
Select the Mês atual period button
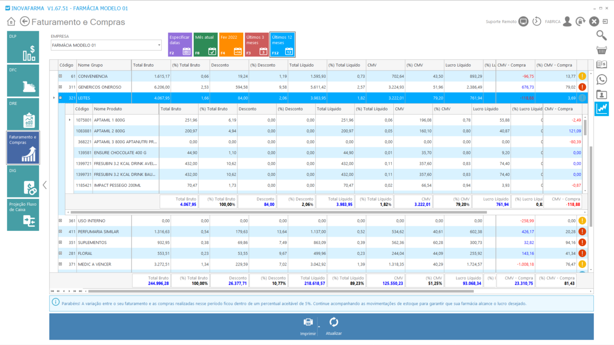point(205,45)
